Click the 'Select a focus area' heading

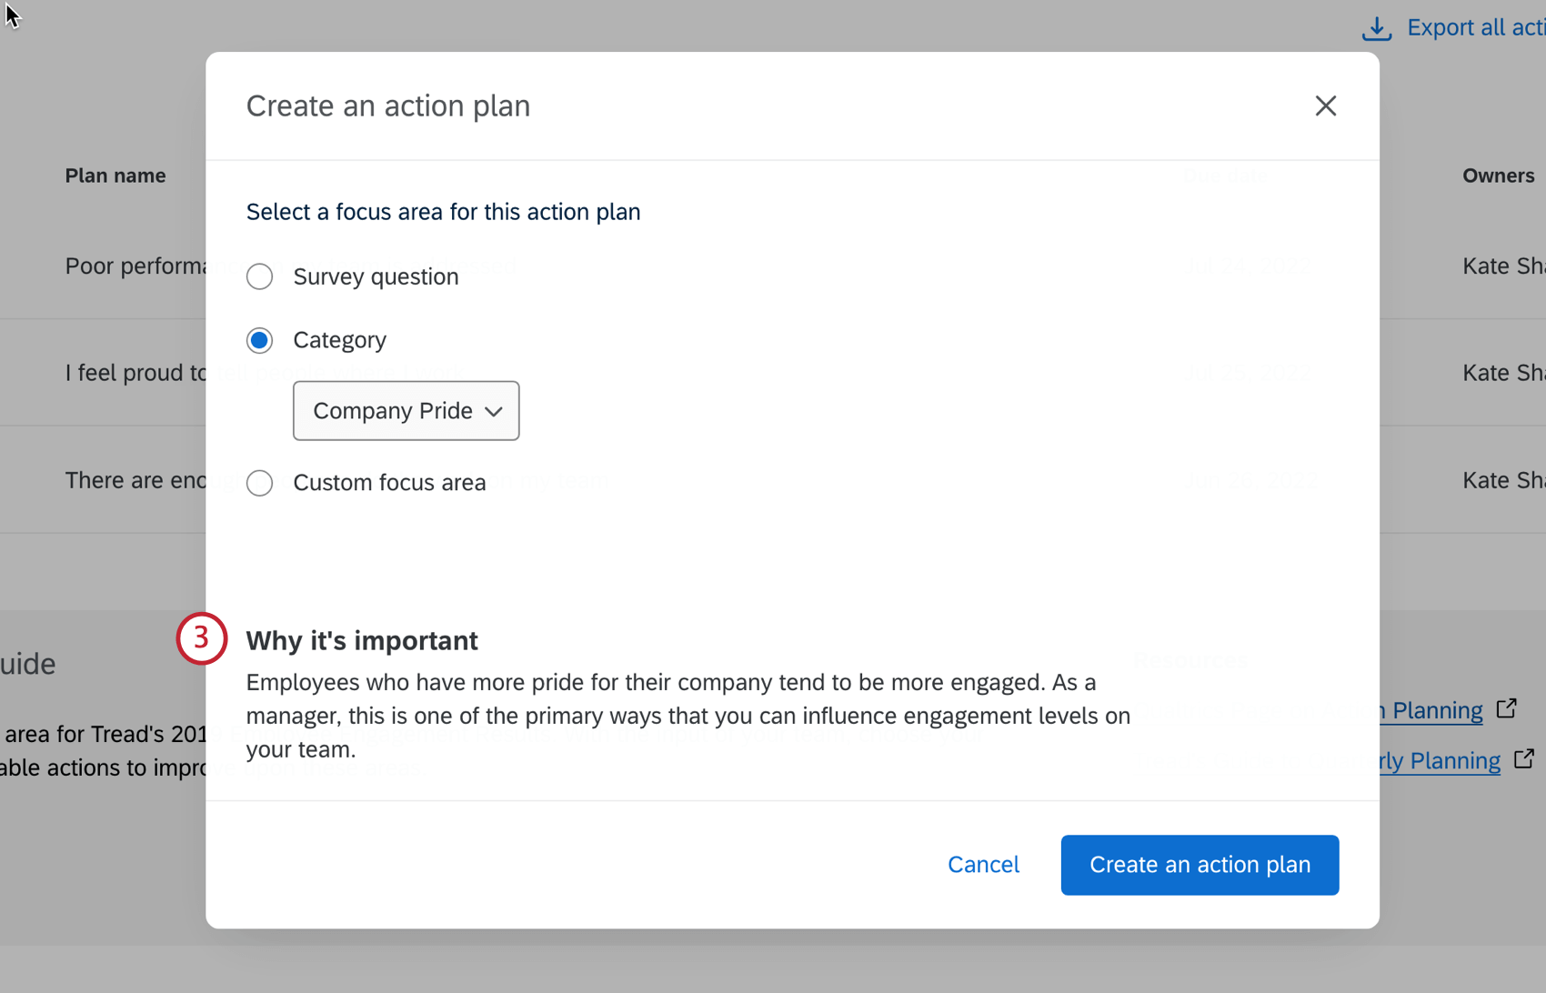[443, 212]
